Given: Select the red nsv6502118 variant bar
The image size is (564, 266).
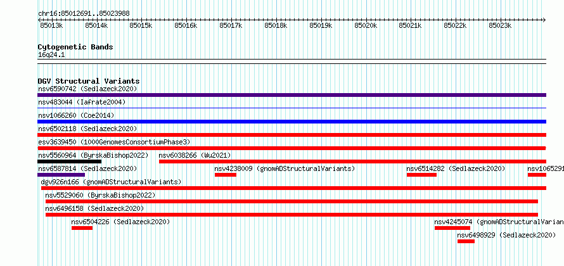Looking at the screenshot, I should pos(292,135).
